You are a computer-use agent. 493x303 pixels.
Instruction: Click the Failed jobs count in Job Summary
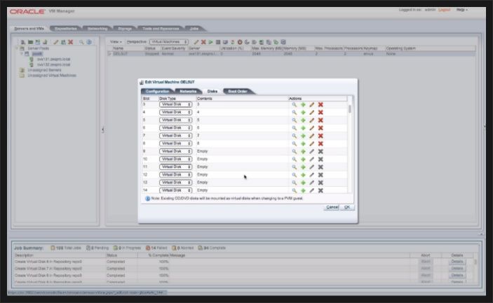click(156, 248)
